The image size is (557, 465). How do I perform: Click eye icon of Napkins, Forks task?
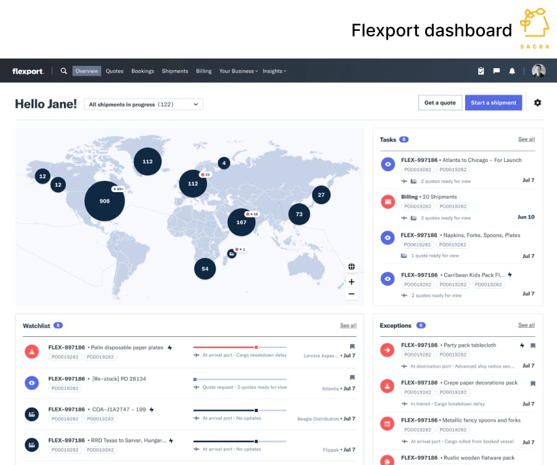[388, 238]
